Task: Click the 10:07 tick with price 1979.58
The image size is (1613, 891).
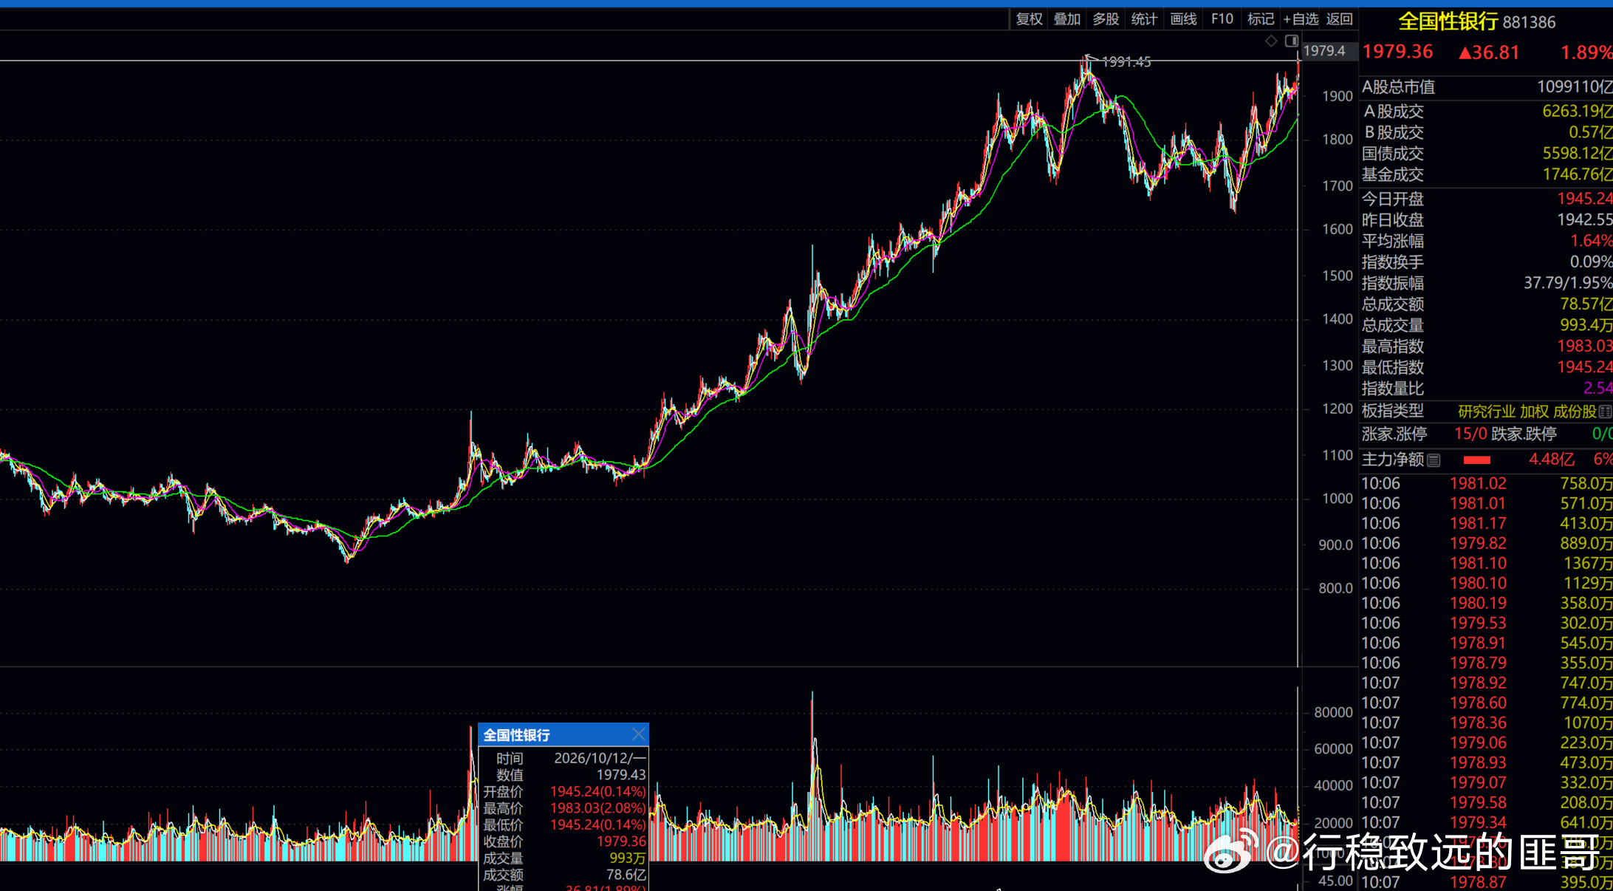Action: [x=1486, y=803]
